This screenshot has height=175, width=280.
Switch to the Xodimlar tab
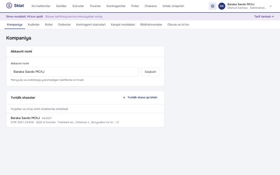point(33,24)
